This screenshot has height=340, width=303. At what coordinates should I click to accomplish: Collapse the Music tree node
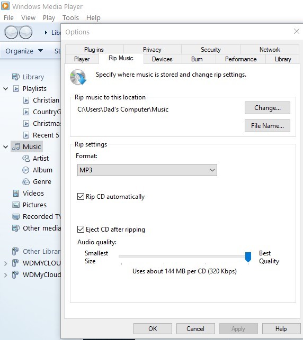pyautogui.click(x=6, y=147)
